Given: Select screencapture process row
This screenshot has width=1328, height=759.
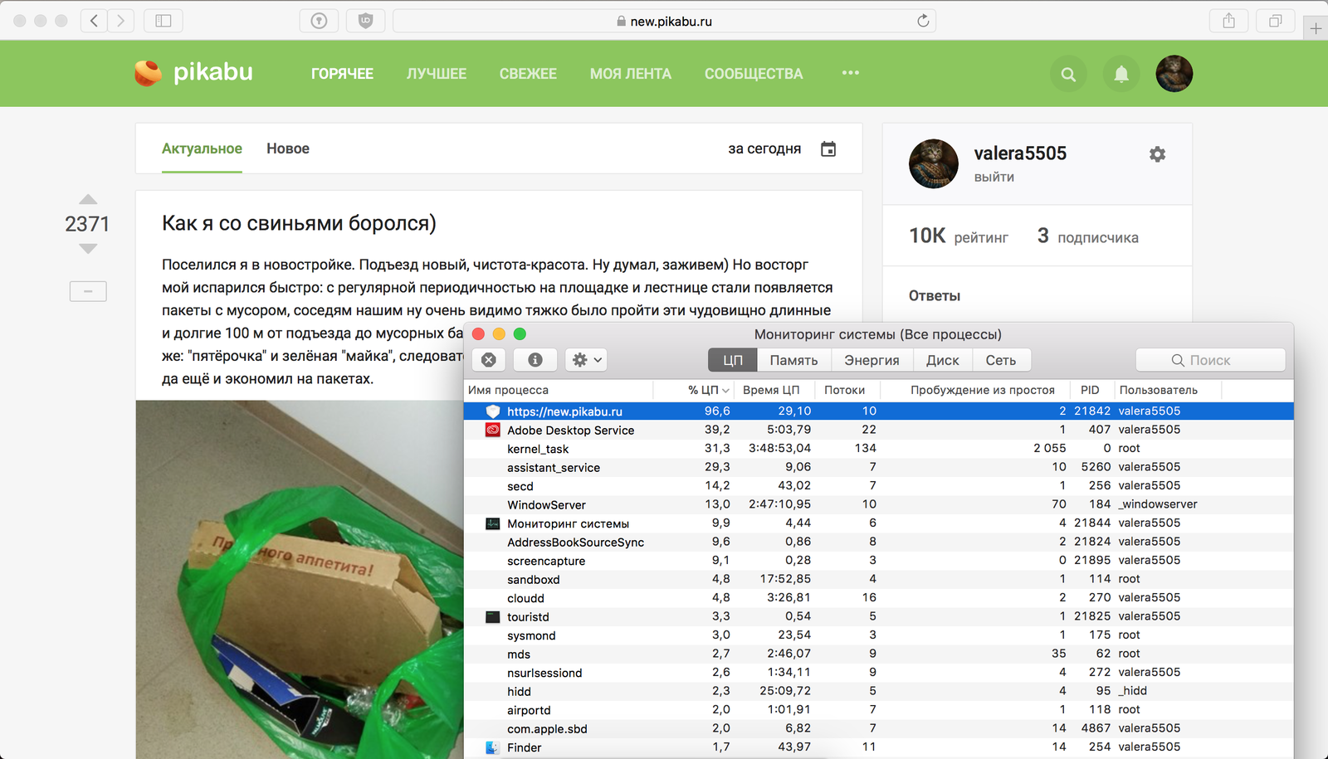Looking at the screenshot, I should coord(878,560).
